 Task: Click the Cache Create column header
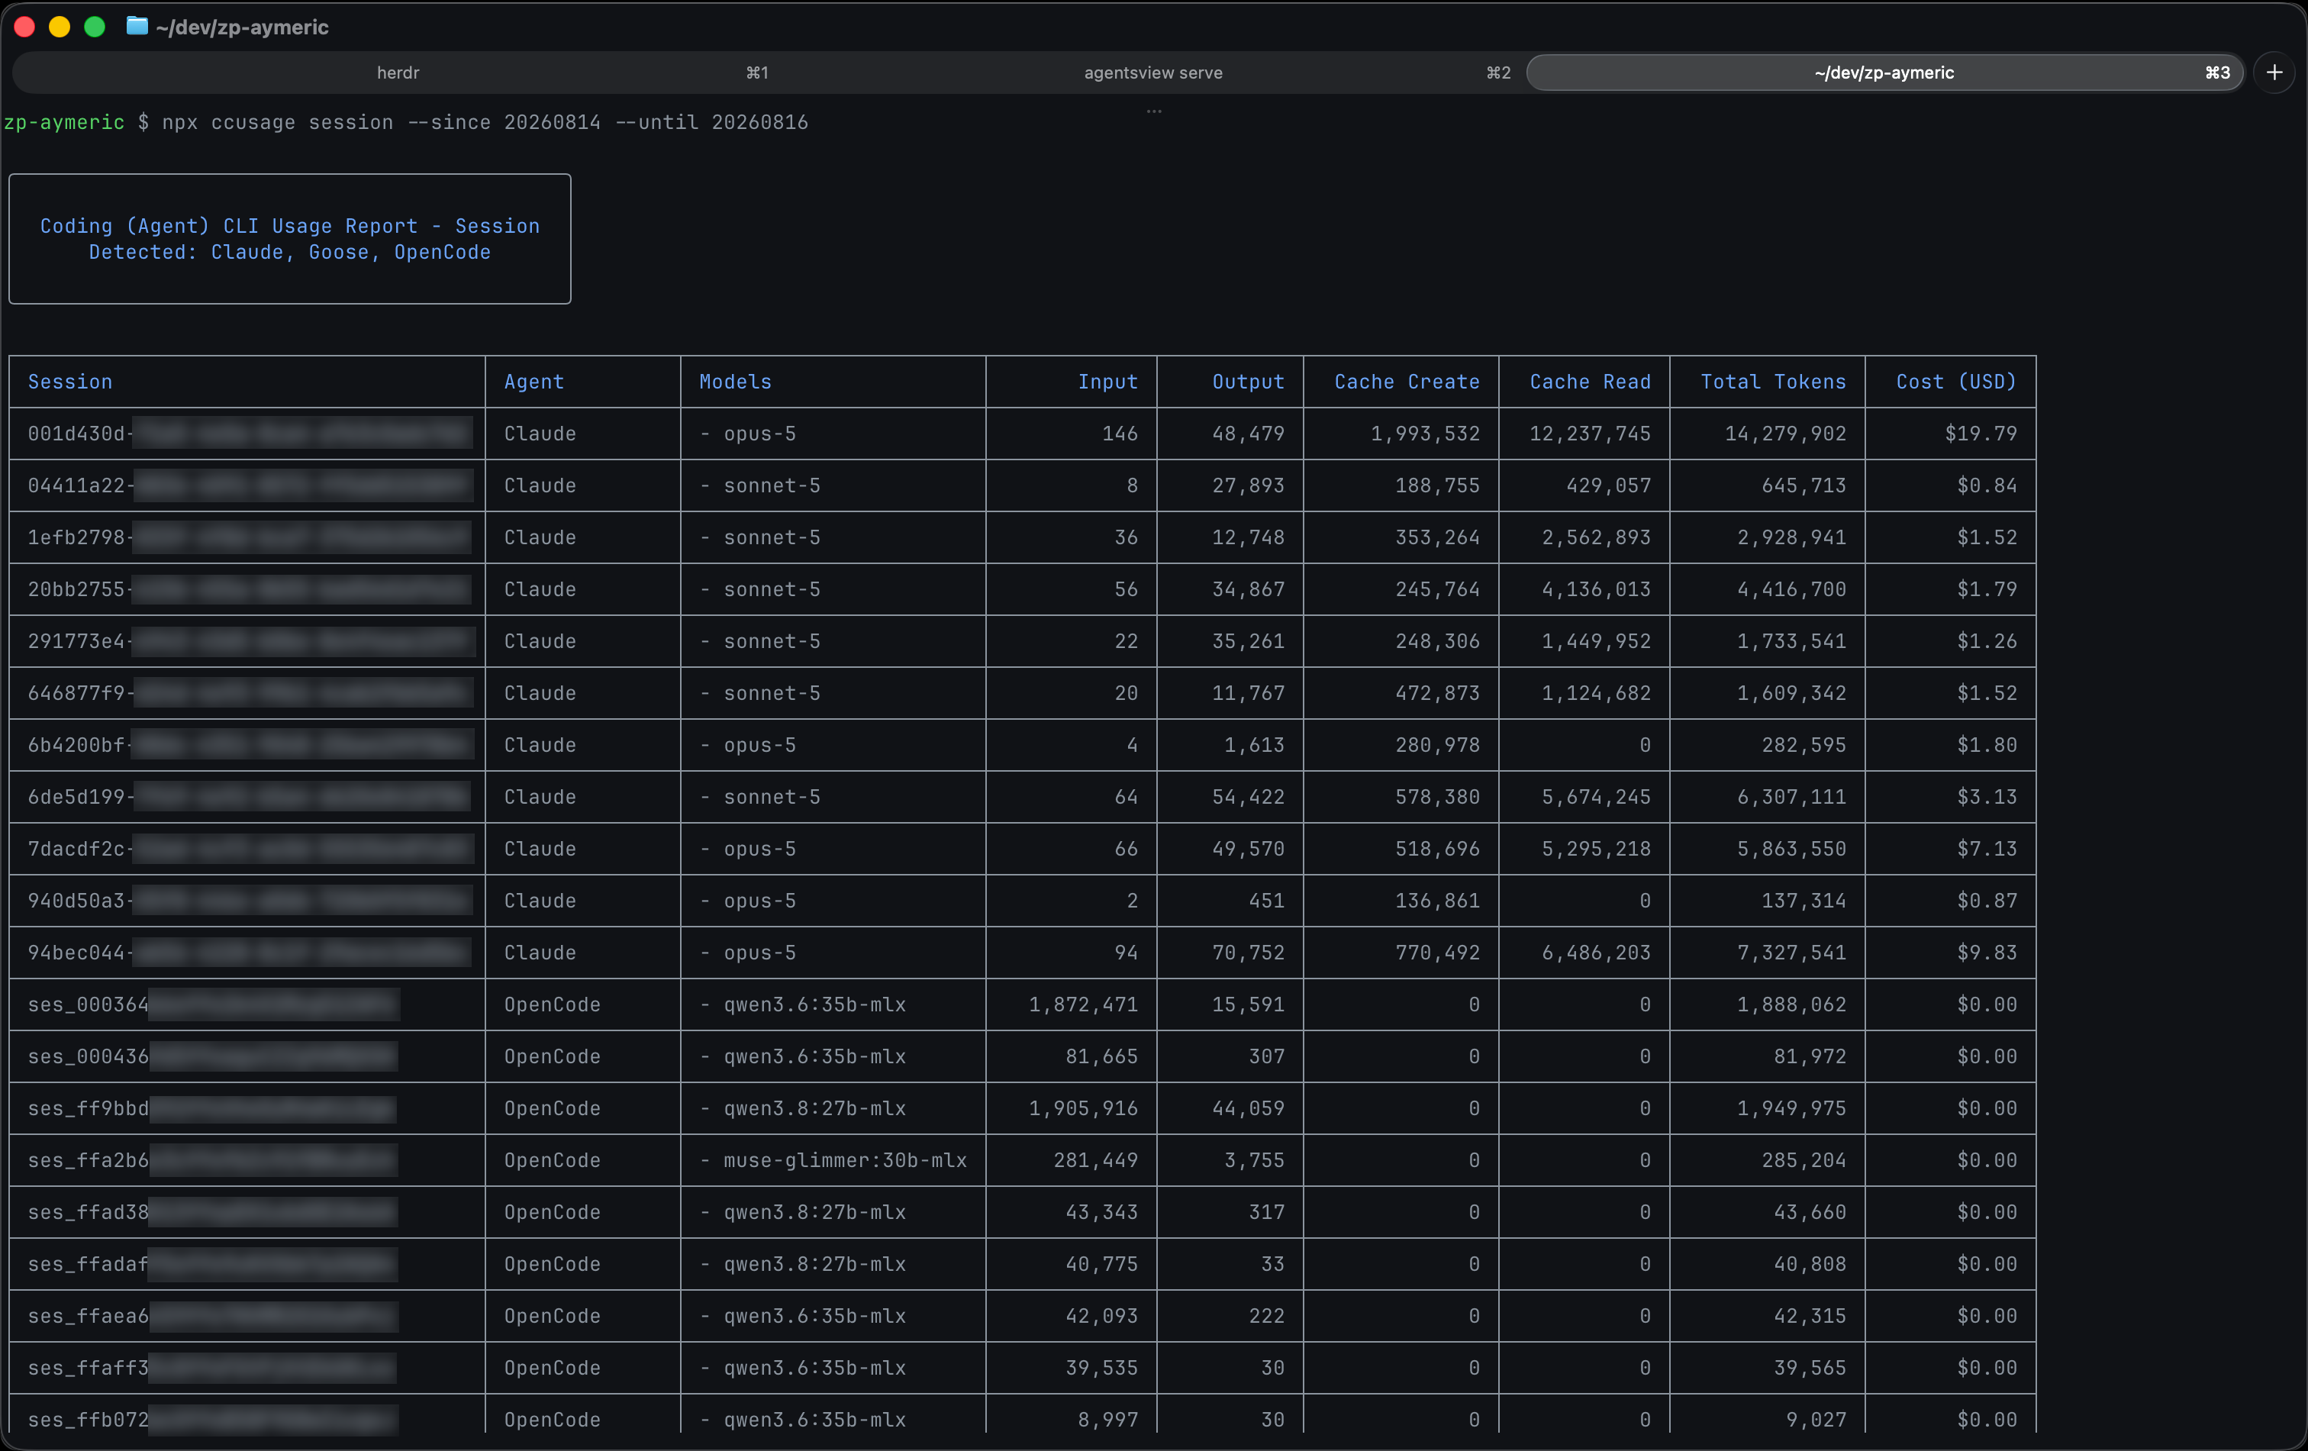1407,382
